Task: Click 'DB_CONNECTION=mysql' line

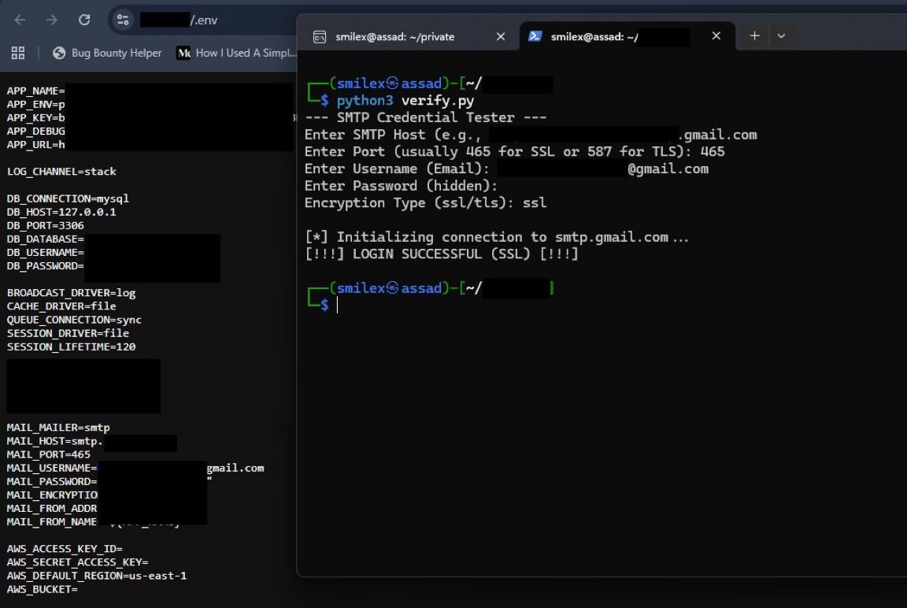Action: point(68,198)
